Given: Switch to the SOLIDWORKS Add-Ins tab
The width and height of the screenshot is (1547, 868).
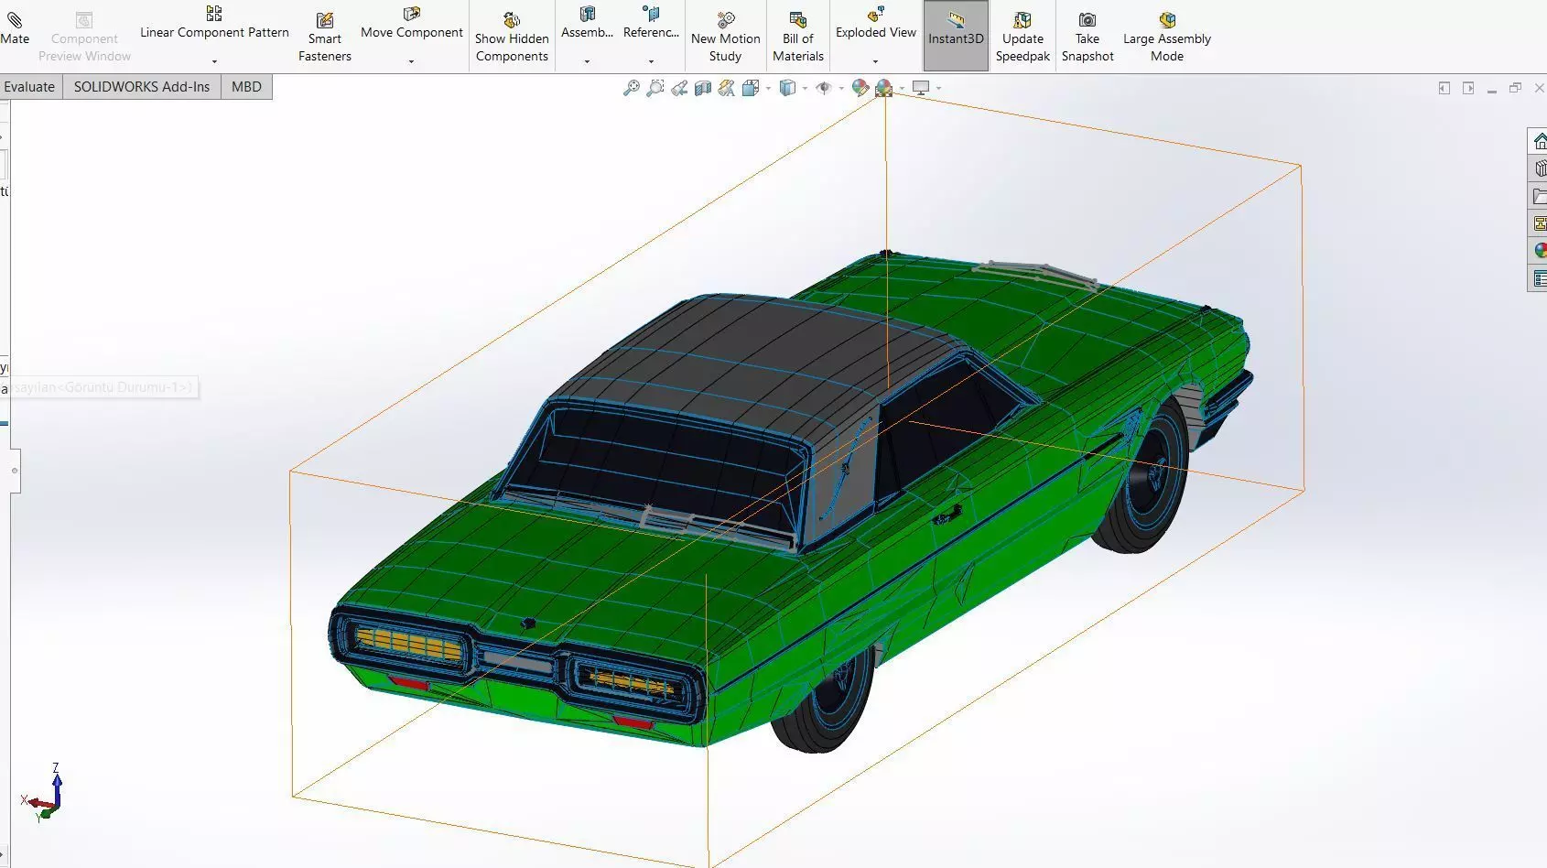Looking at the screenshot, I should tap(142, 87).
